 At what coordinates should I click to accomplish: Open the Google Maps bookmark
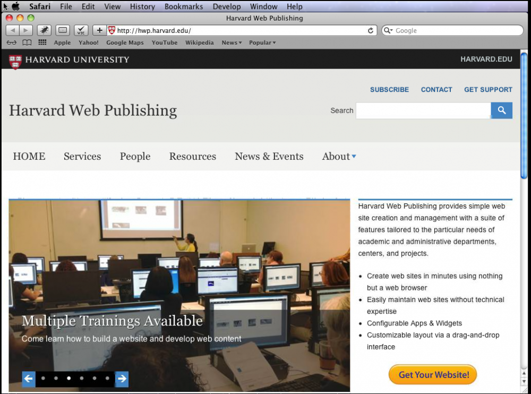(x=125, y=42)
